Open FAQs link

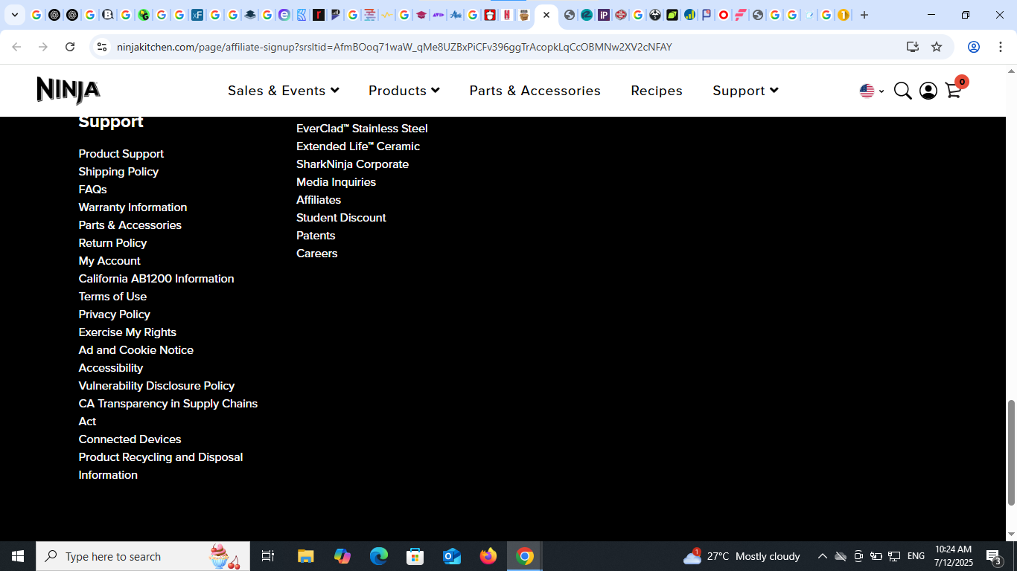[93, 190]
